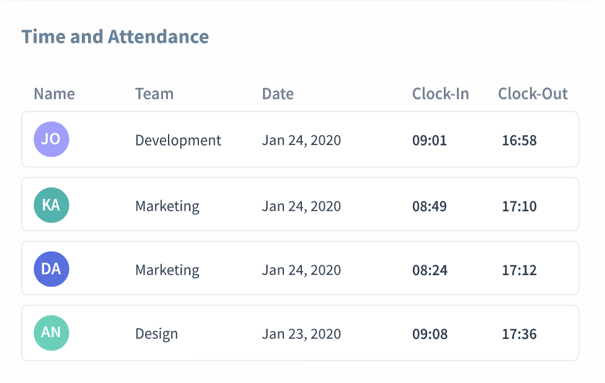Image resolution: width=605 pixels, height=383 pixels.
Task: Sort by the Date column header
Action: click(278, 94)
